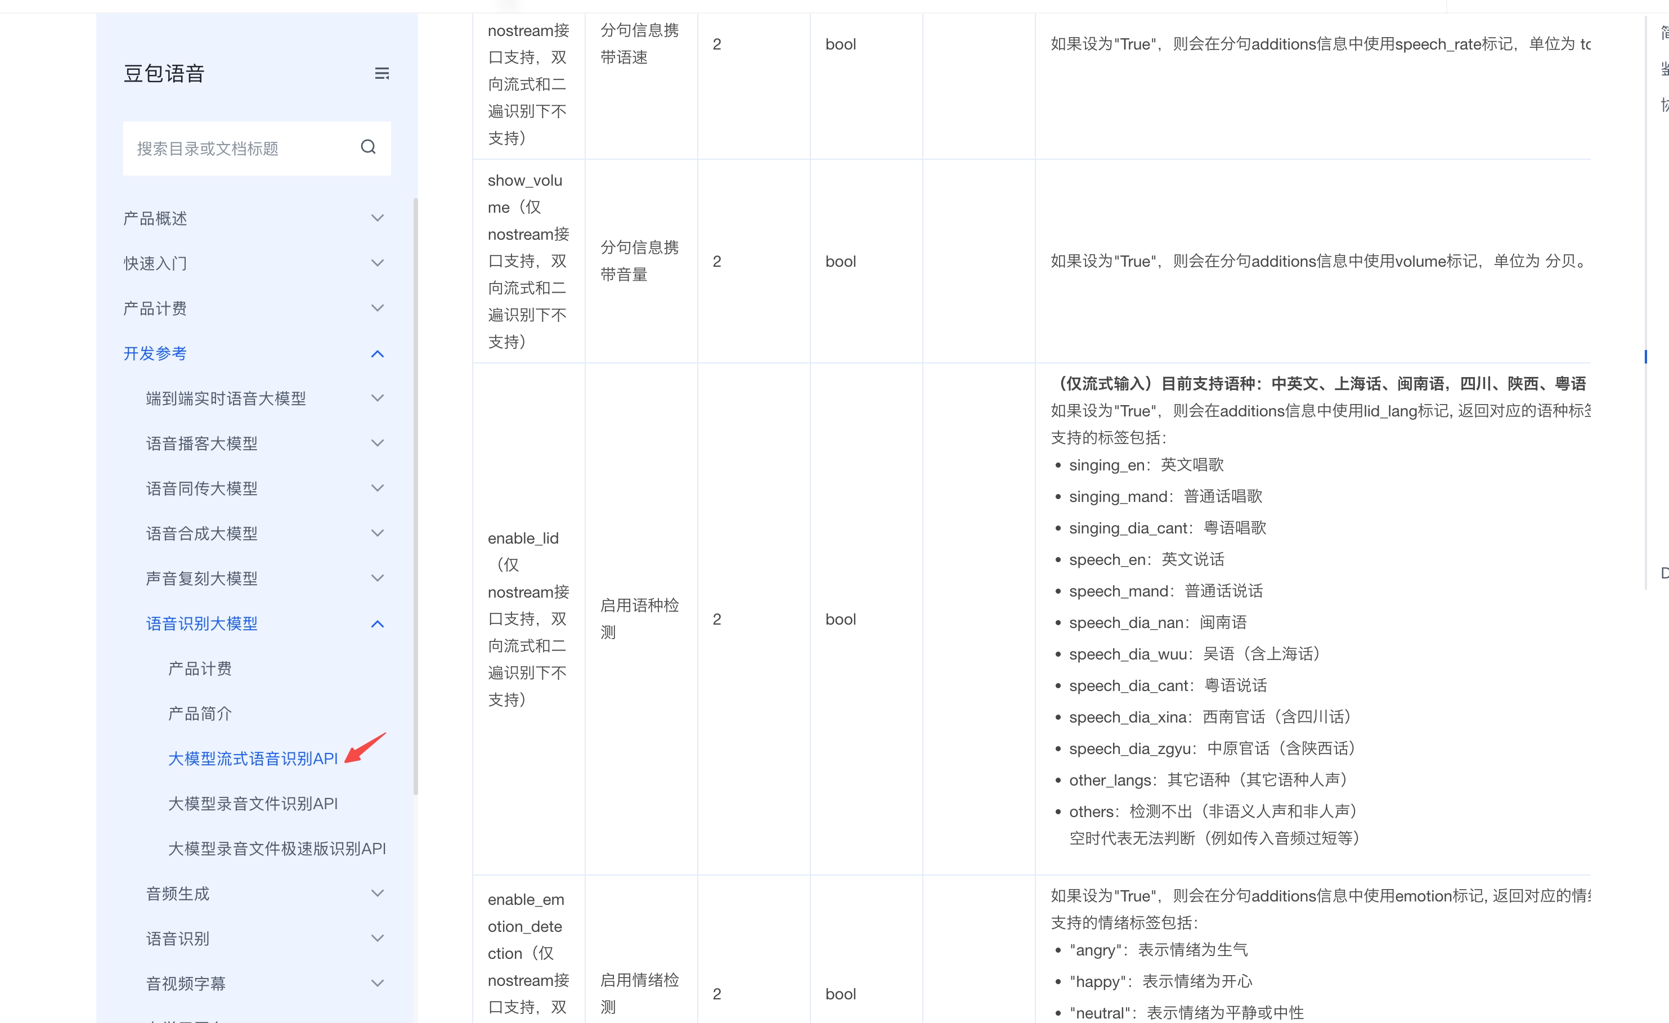The height and width of the screenshot is (1023, 1669).
Task: Open 大模型录音文件识别API page
Action: point(253,804)
